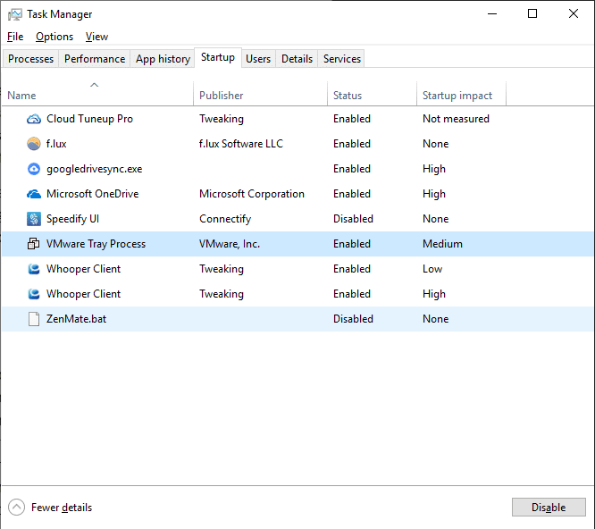Click Tweaking publisher of Cloud Tuneup Pro

click(222, 119)
